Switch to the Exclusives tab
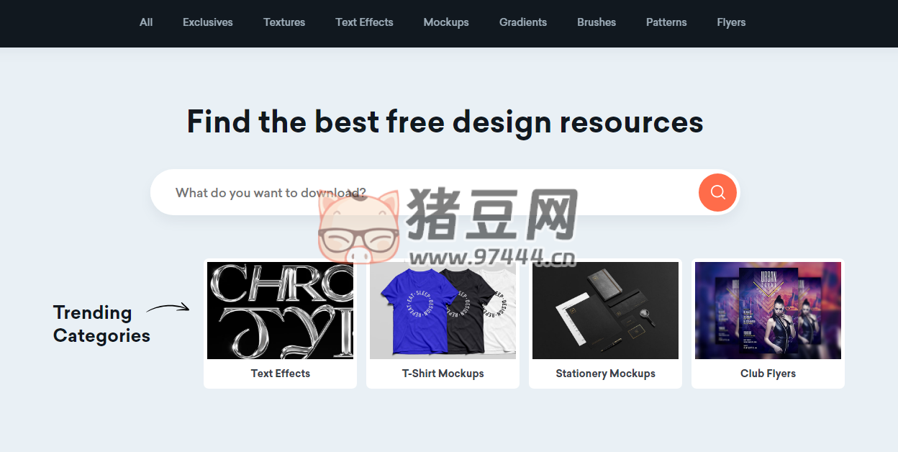The height and width of the screenshot is (452, 898). [x=207, y=22]
